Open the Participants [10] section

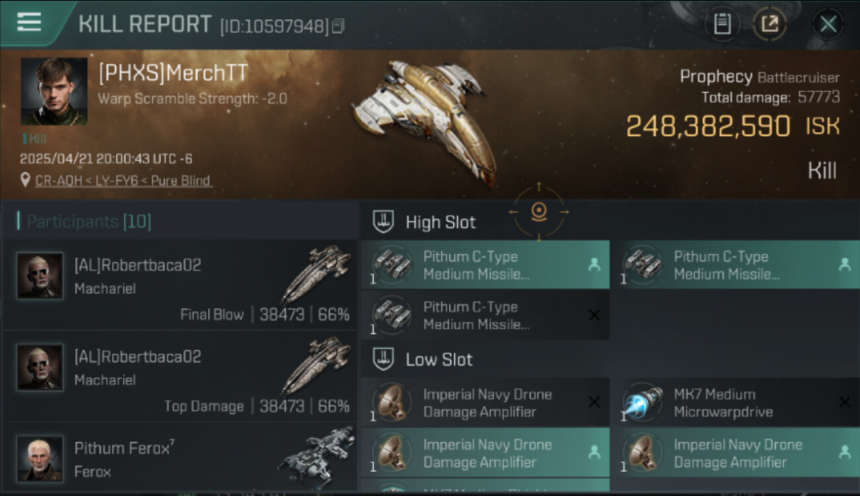pyautogui.click(x=89, y=222)
